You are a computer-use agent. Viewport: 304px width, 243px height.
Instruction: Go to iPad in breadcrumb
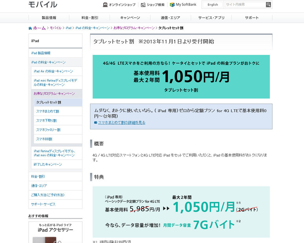[x=68, y=28]
